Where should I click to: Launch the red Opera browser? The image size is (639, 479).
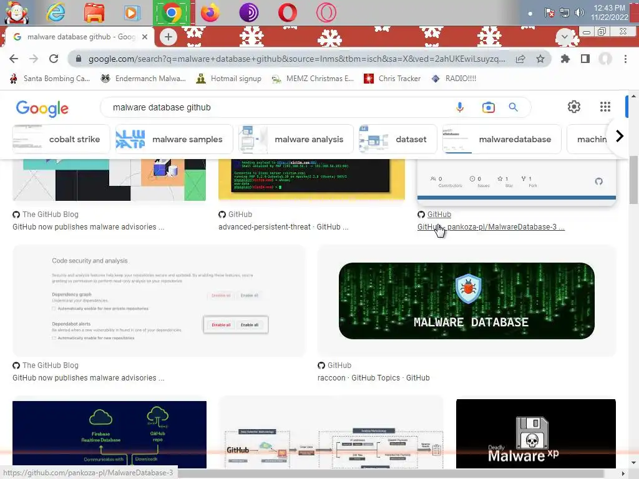(x=288, y=13)
